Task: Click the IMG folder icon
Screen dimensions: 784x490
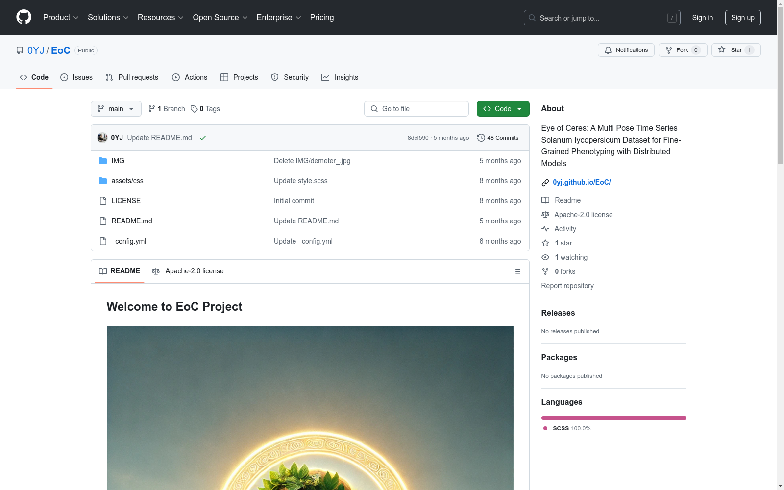Action: (103, 161)
